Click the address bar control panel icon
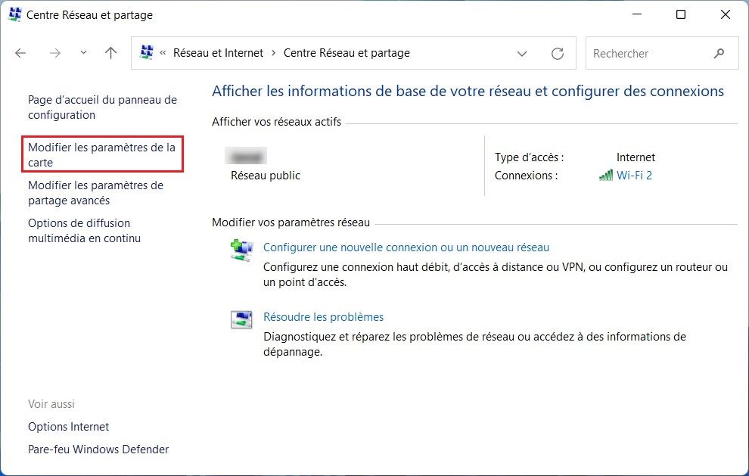The width and height of the screenshot is (749, 476). [147, 53]
